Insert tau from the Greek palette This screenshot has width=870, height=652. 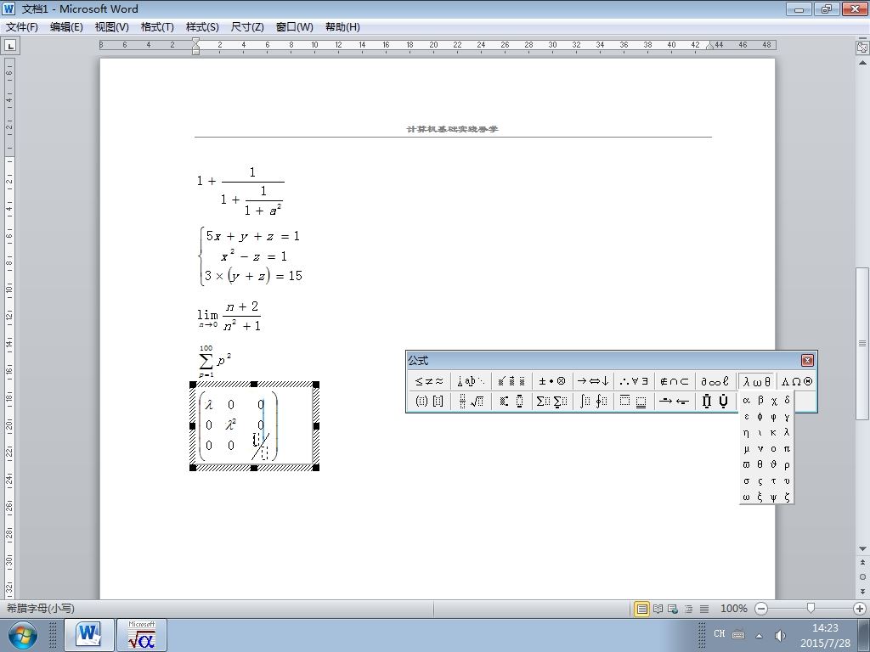[x=773, y=481]
